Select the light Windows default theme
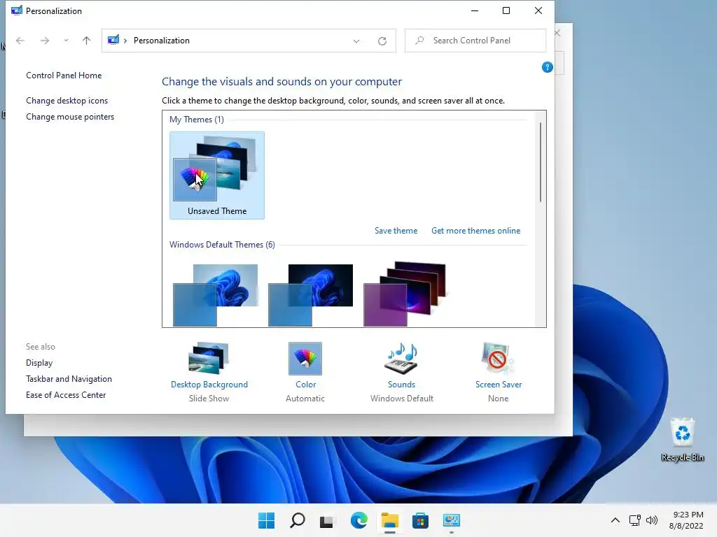The height and width of the screenshot is (537, 717). pos(216,295)
